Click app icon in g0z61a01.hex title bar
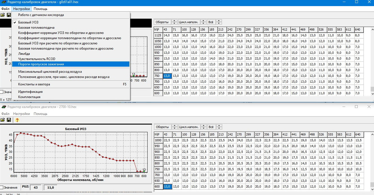This screenshot has width=374, height=195. click(x=4, y=2)
